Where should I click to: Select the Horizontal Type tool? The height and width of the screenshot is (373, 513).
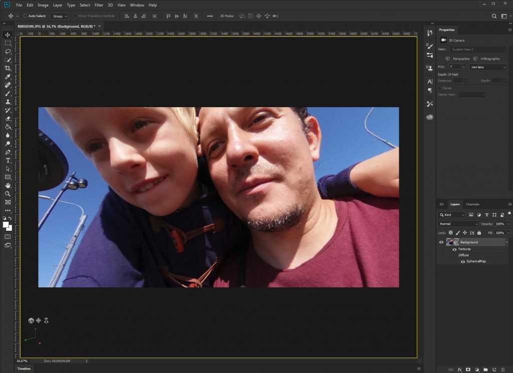[x=8, y=160]
